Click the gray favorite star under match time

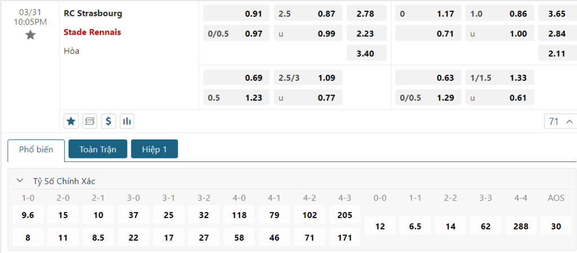click(30, 35)
